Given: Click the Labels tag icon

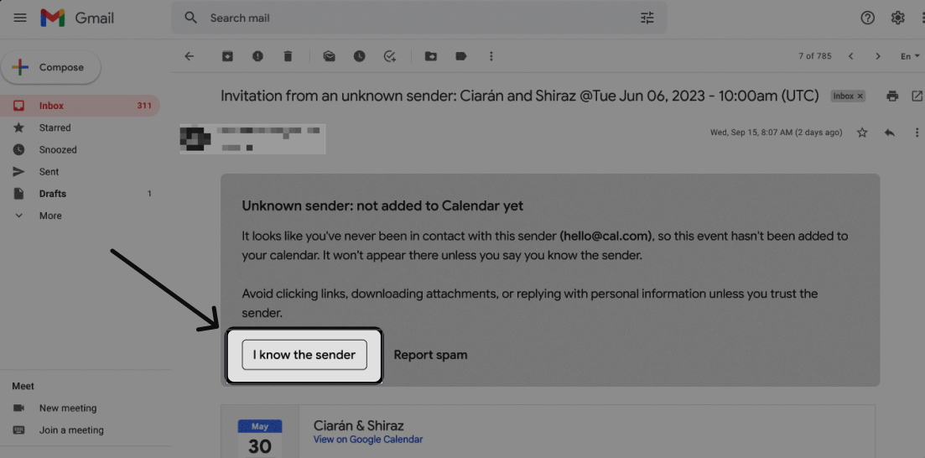Looking at the screenshot, I should pyautogui.click(x=461, y=56).
